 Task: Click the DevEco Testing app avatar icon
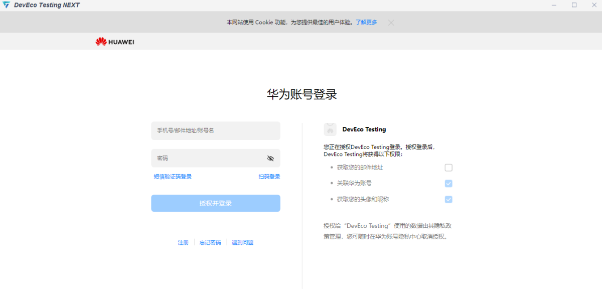point(330,129)
